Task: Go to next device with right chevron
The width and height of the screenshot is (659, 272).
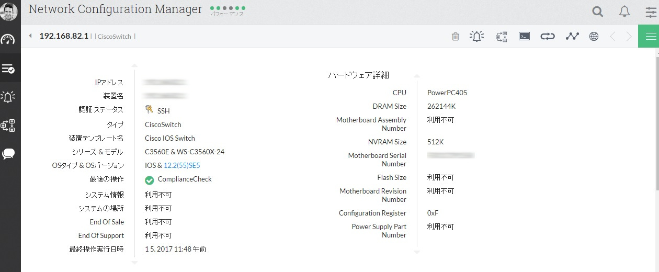Action: [629, 37]
